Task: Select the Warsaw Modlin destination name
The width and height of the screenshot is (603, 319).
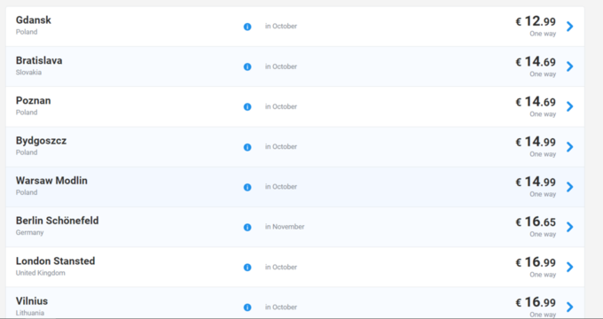Action: [x=51, y=181]
